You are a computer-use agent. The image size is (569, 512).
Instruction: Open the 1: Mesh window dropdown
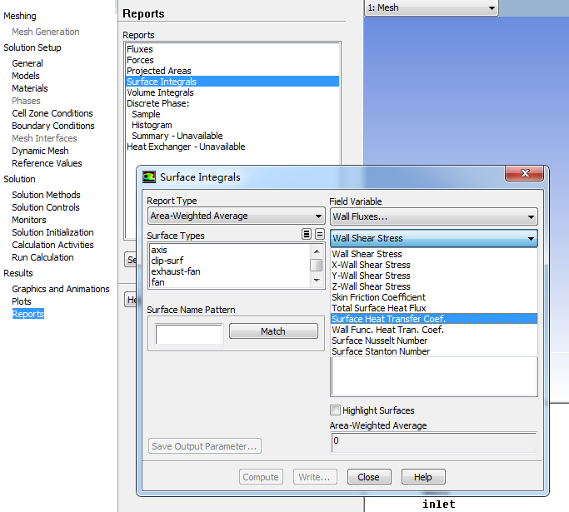point(432,7)
